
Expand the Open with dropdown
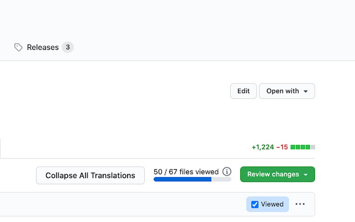287,91
